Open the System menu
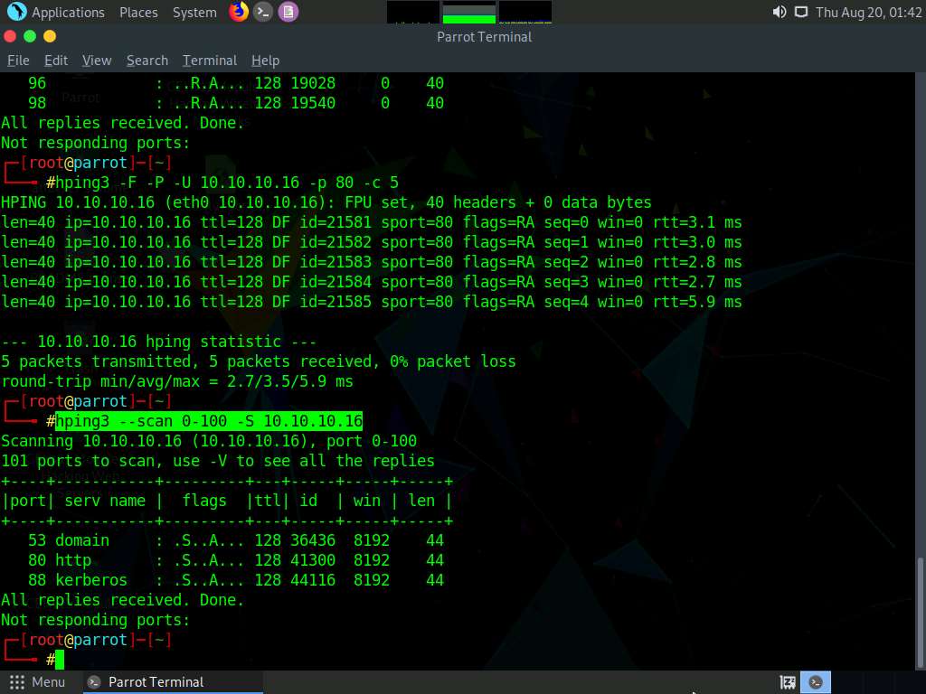This screenshot has height=694, width=926. (x=194, y=13)
